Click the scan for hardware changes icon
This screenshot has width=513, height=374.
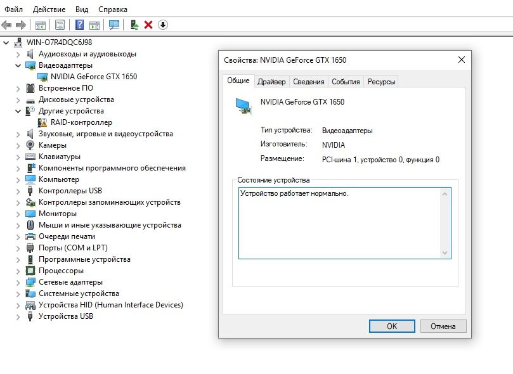point(114,25)
